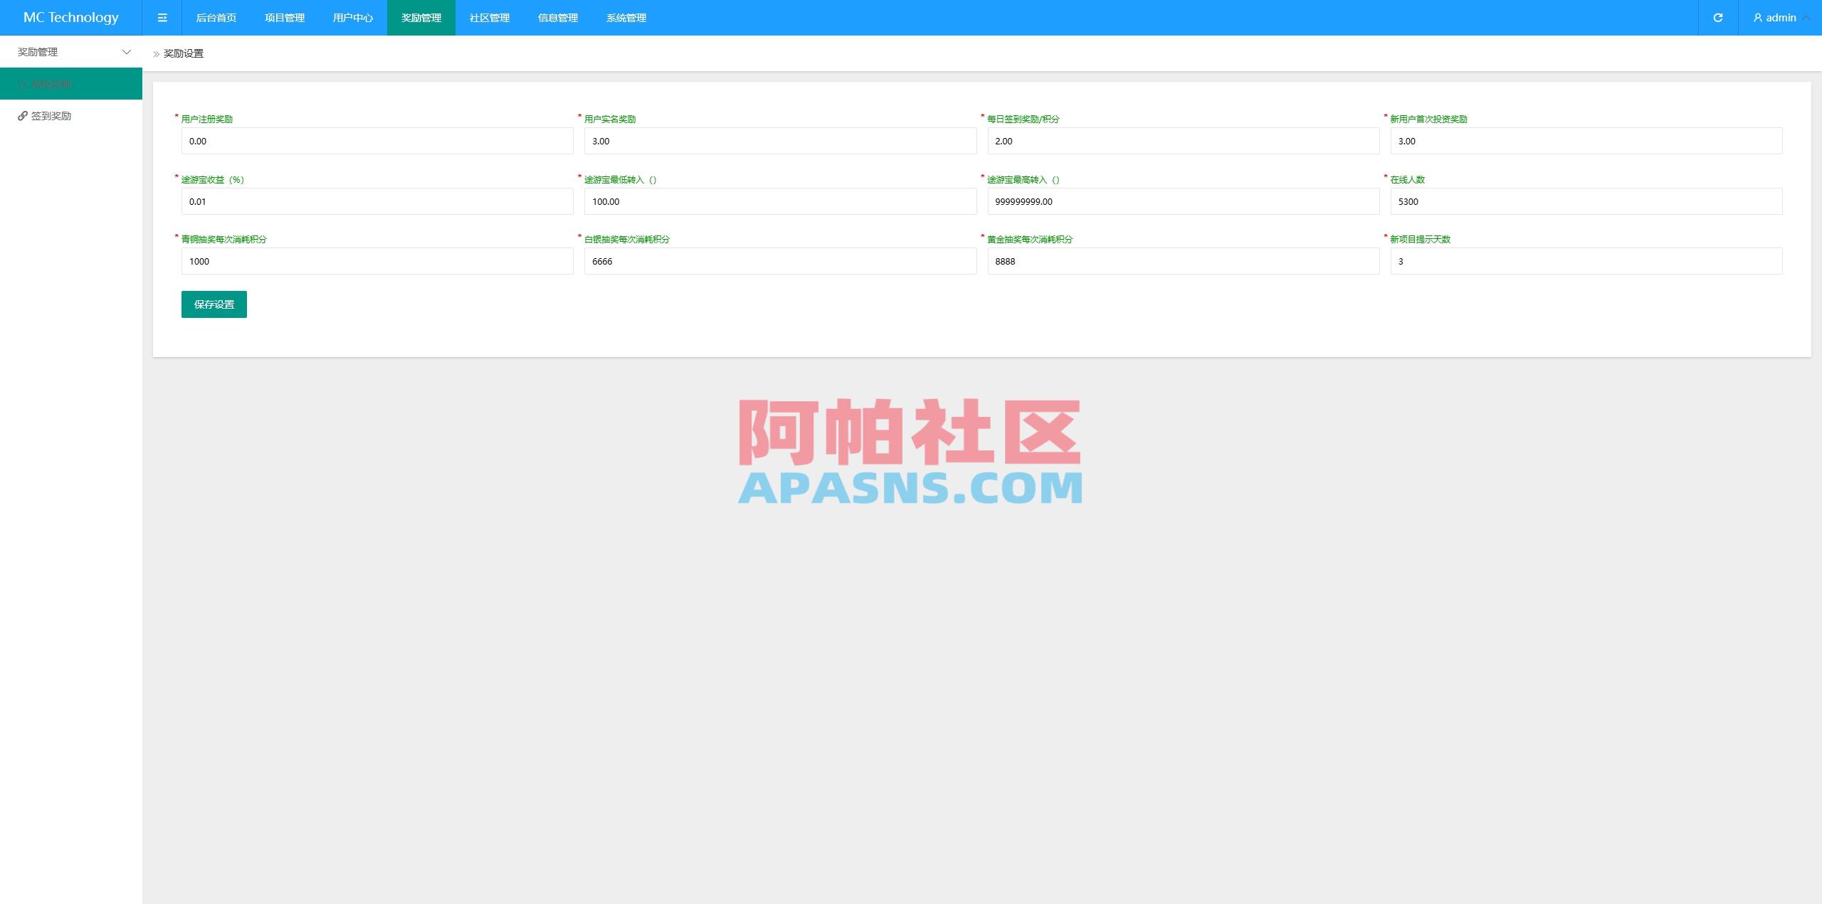Click the 青铜抽奖每次消耗积分 input field
Screen dimensions: 1822x904
pos(377,261)
